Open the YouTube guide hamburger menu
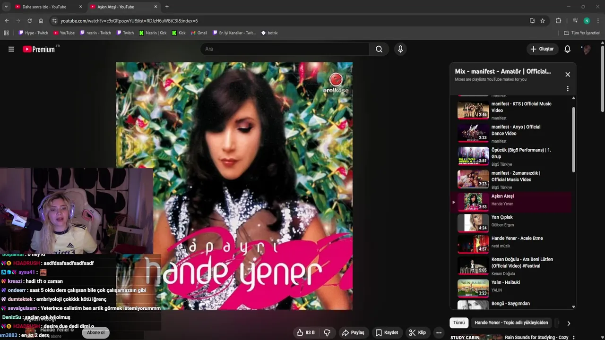This screenshot has height=340, width=605. (x=11, y=49)
